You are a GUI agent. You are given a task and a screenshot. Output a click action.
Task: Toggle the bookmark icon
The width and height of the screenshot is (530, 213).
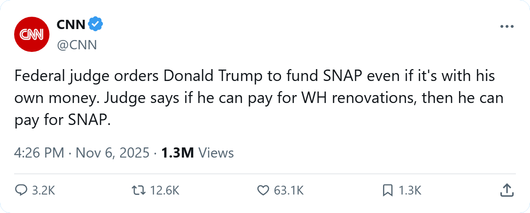point(387,190)
